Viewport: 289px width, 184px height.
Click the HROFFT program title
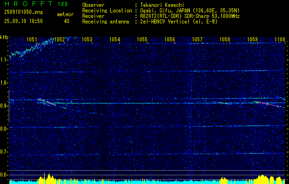coord(28,4)
